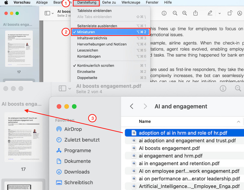Toggle the checked Miniaturen menu item
This screenshot has height=190, width=244.
[x=110, y=32]
